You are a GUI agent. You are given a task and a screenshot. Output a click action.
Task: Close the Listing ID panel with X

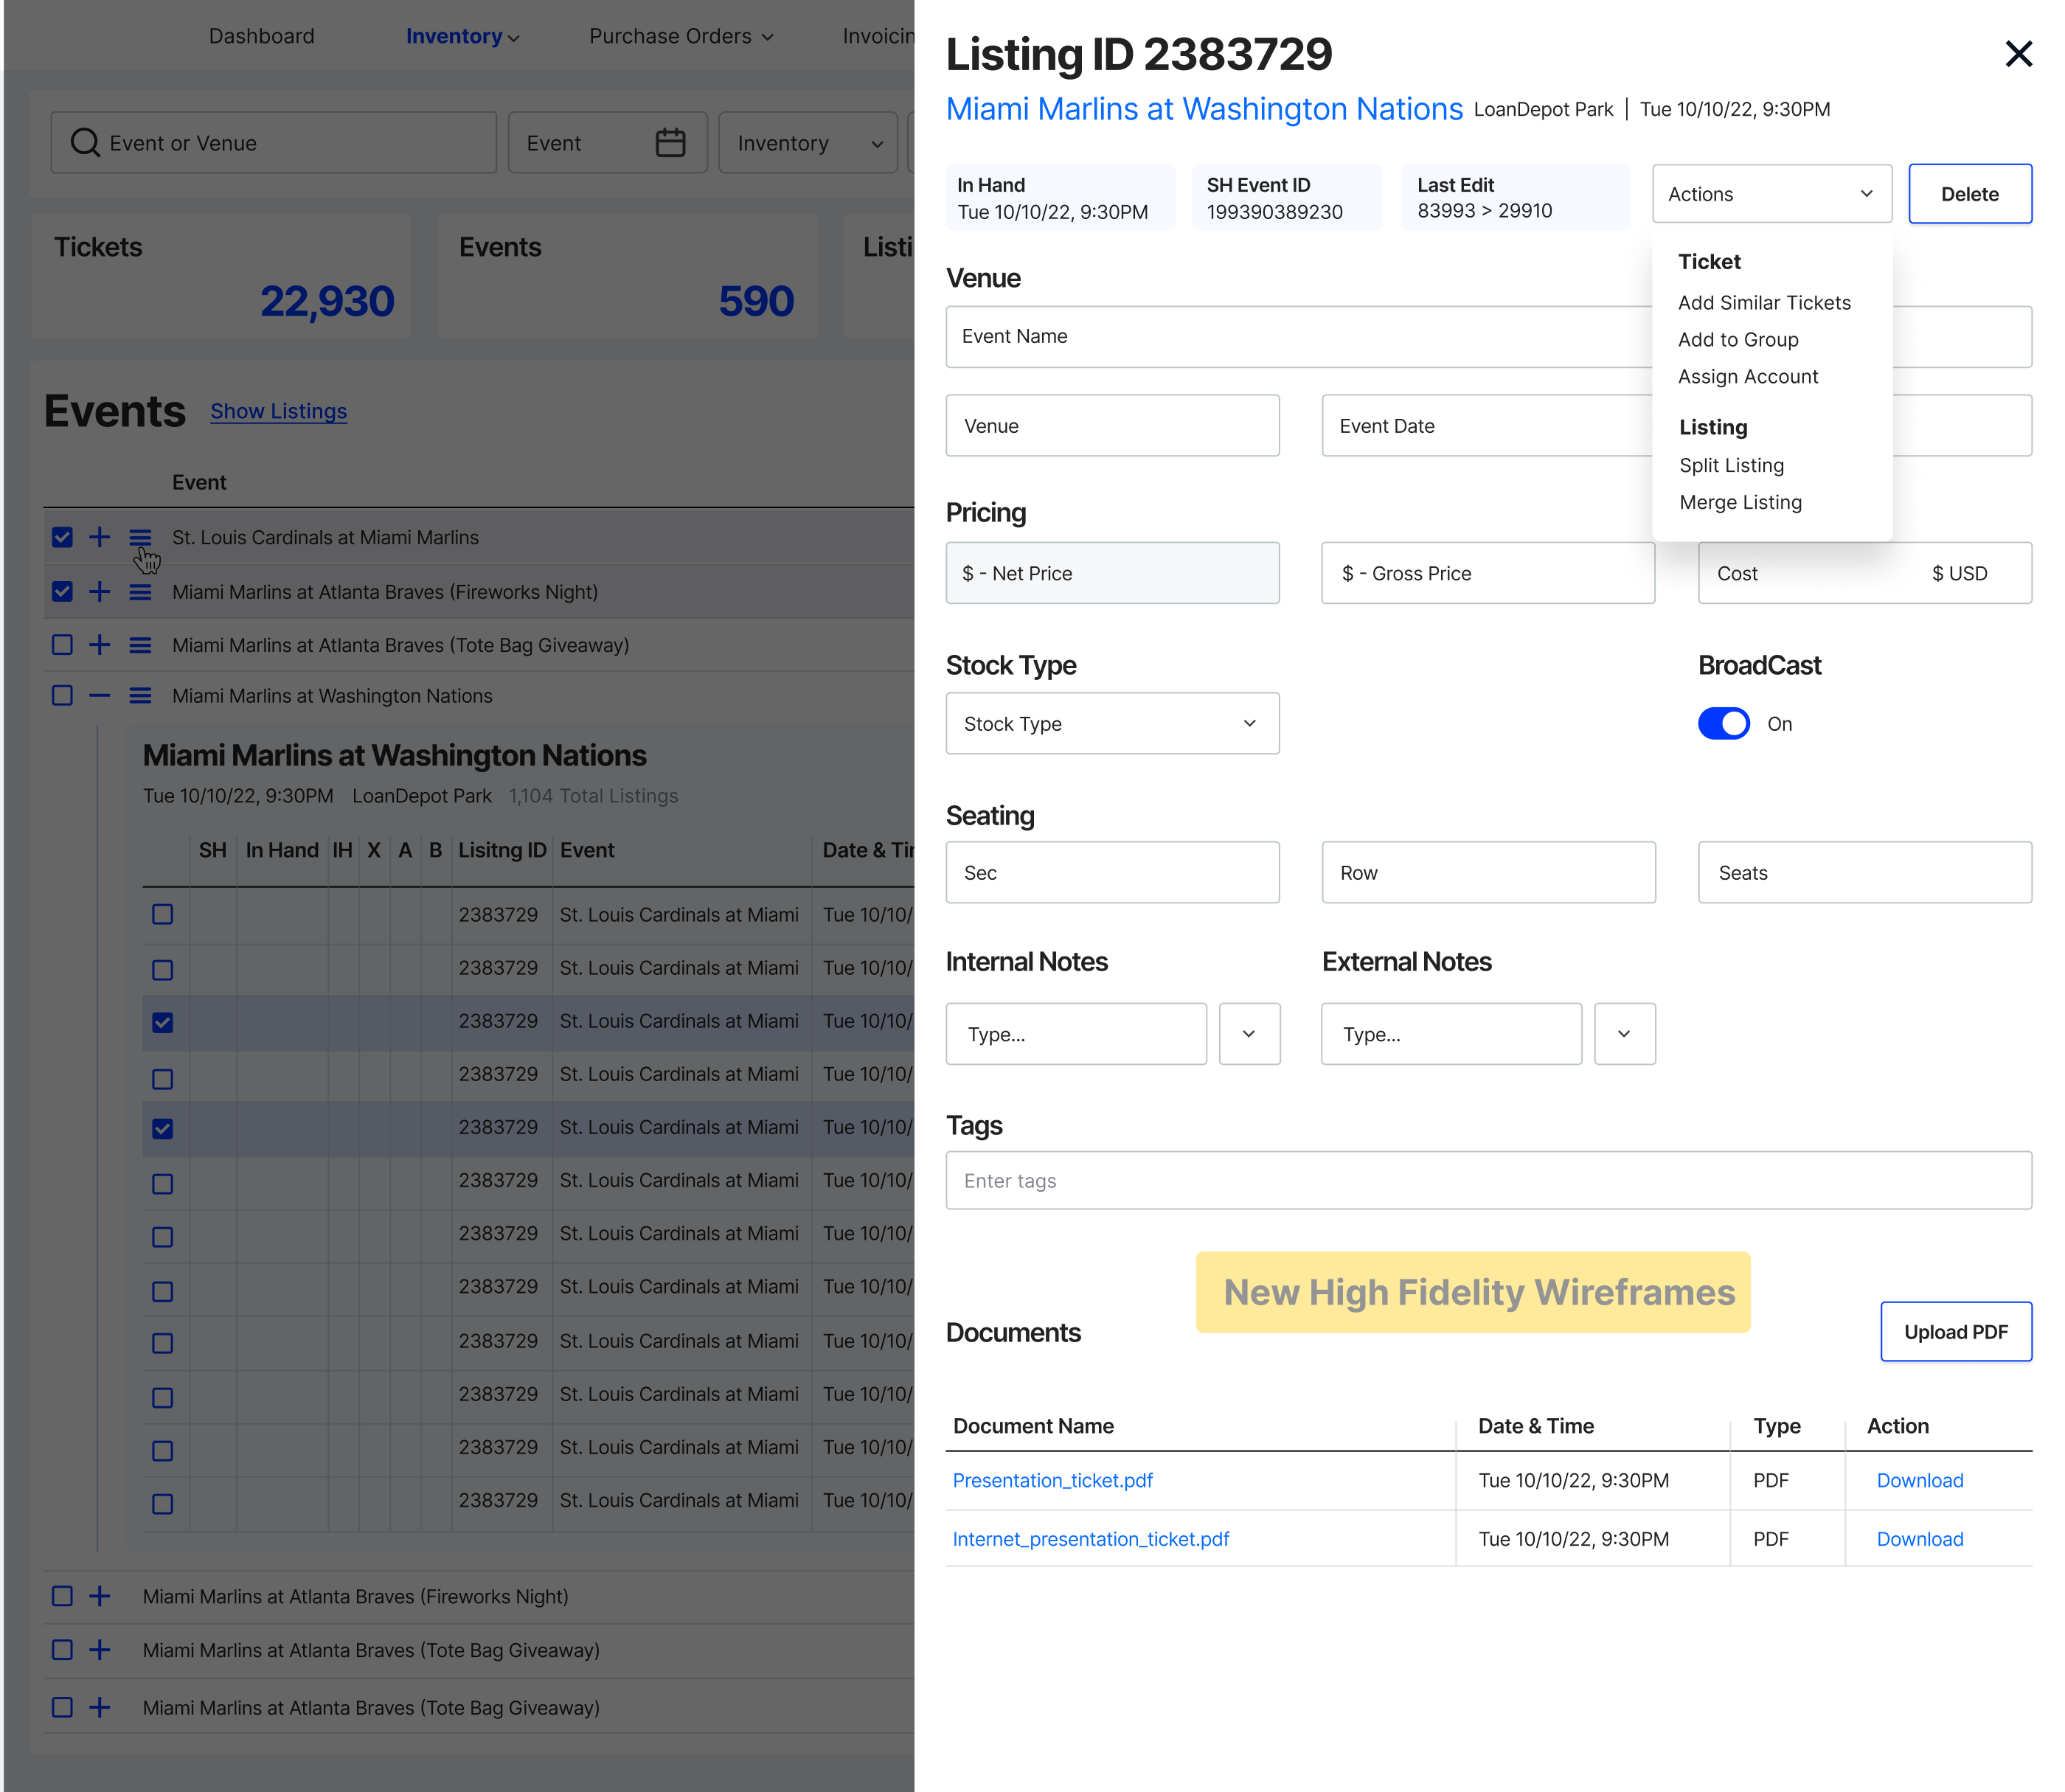coord(2018,54)
